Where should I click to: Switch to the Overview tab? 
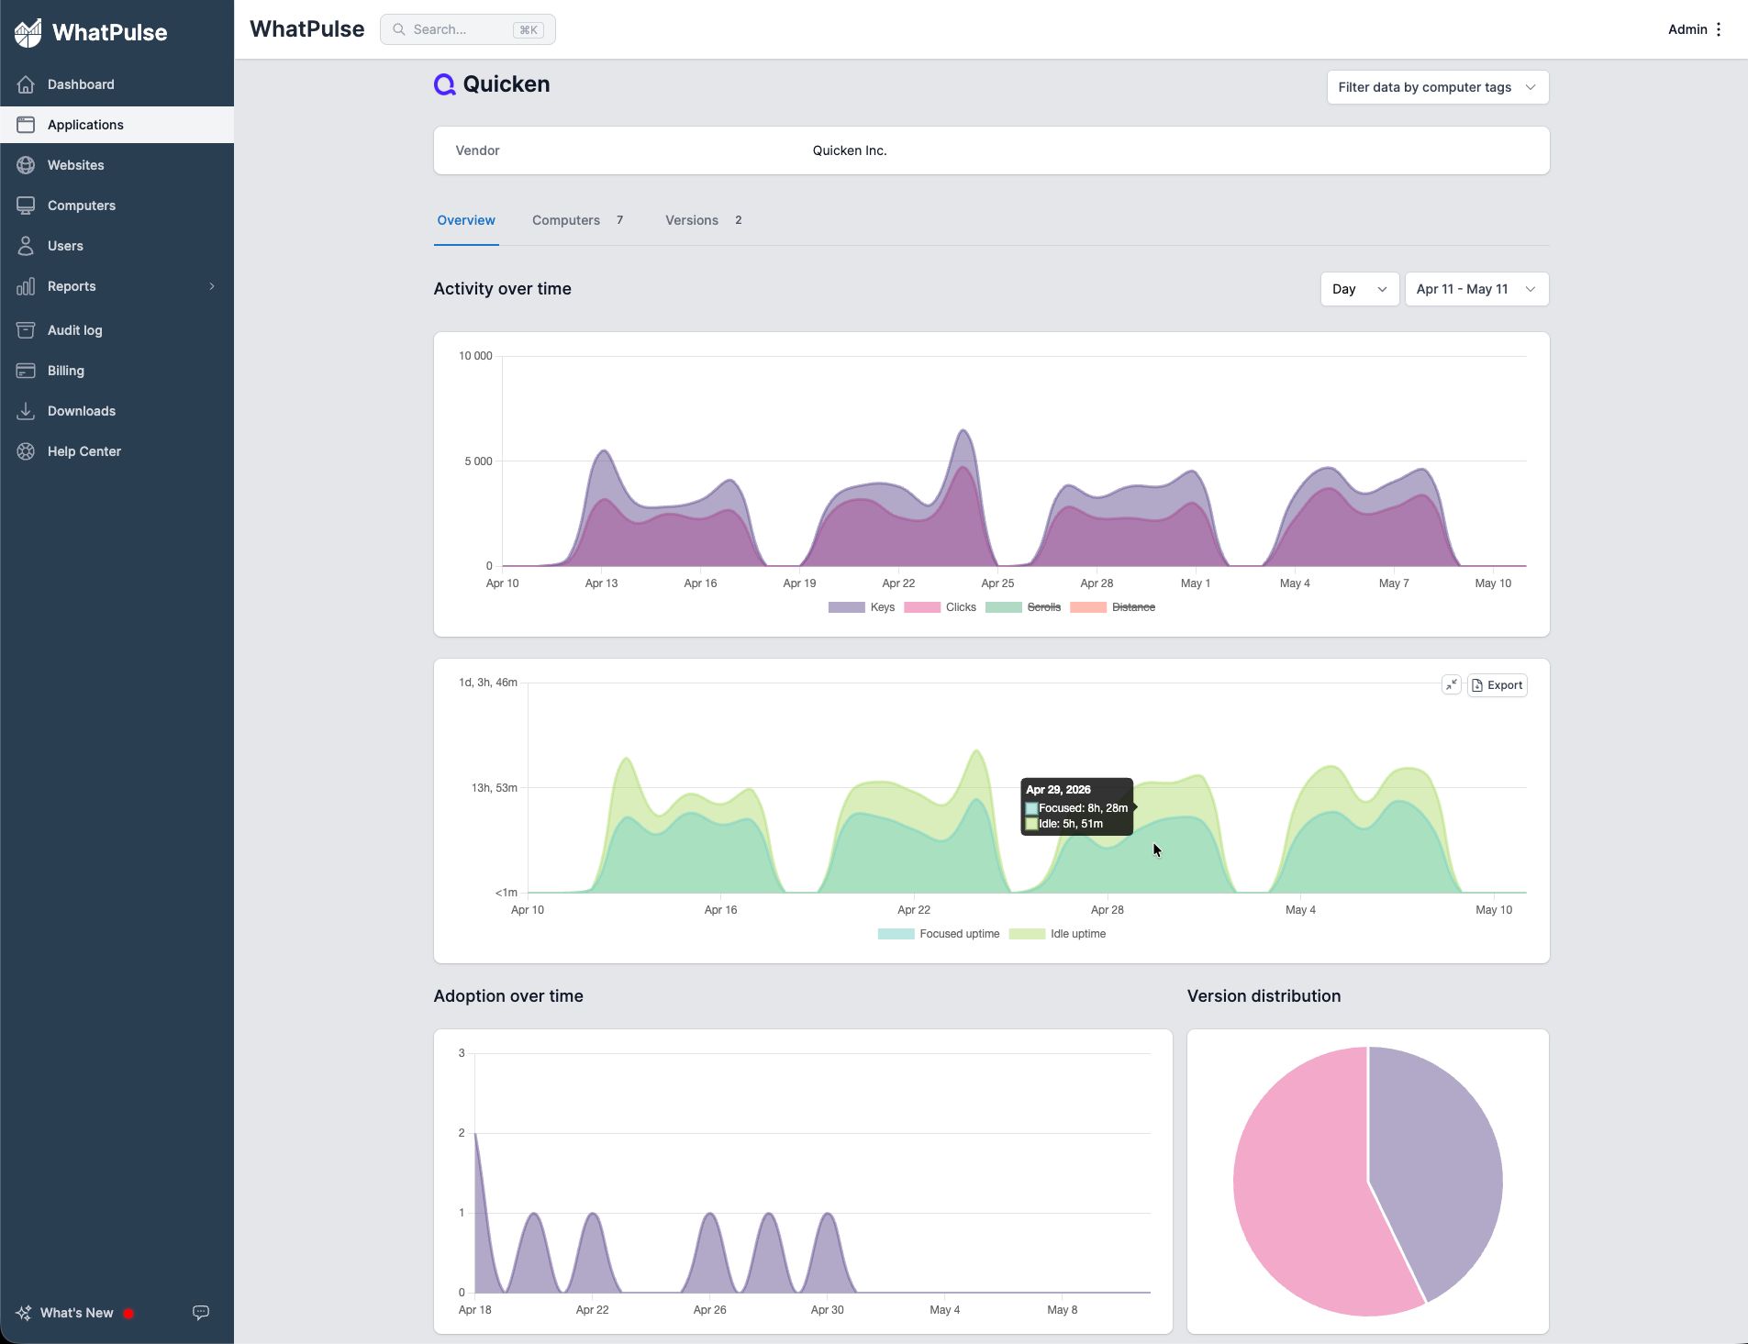pyautogui.click(x=466, y=220)
